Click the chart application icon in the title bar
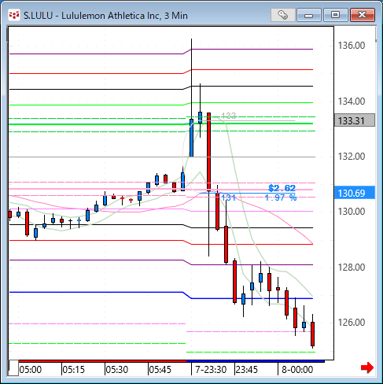Screen dimensions: 383x384 14,15
